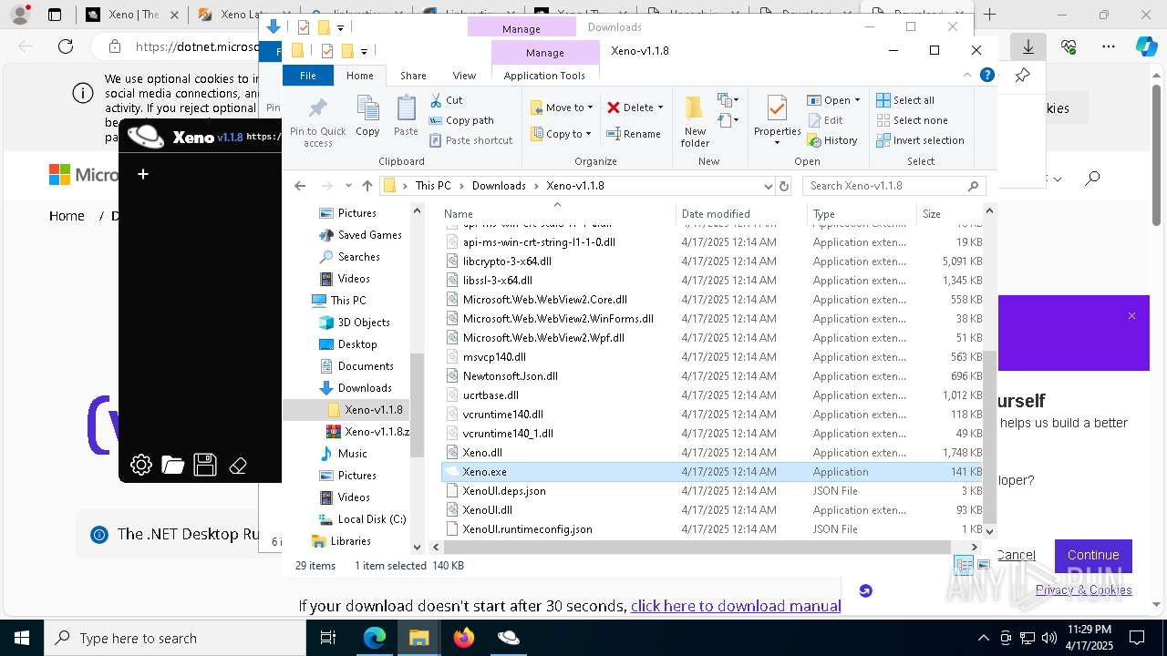The image size is (1167, 656).
Task: Open Copy to dropdown
Action: click(562, 134)
